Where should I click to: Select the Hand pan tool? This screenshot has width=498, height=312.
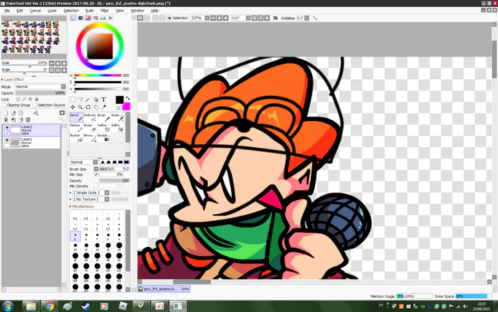(96, 107)
